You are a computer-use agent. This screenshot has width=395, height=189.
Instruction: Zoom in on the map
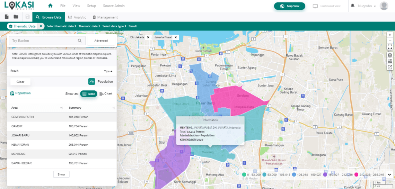point(390,35)
